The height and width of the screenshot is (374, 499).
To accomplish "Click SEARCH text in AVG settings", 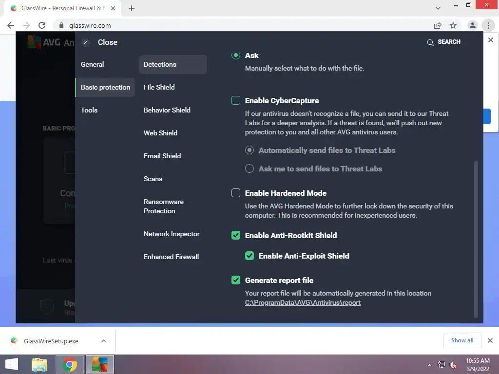I will pyautogui.click(x=449, y=42).
